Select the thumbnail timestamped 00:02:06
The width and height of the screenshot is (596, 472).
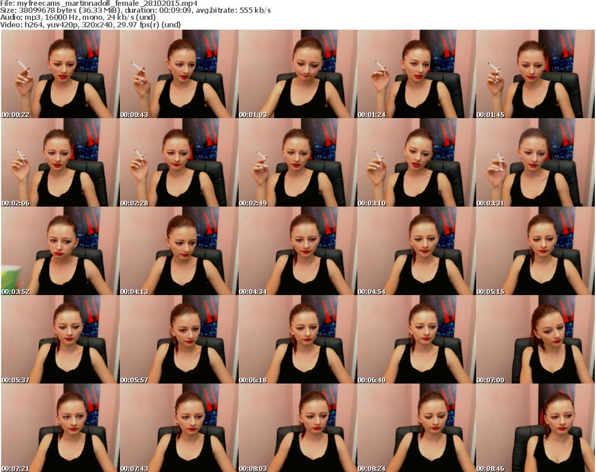pos(61,162)
